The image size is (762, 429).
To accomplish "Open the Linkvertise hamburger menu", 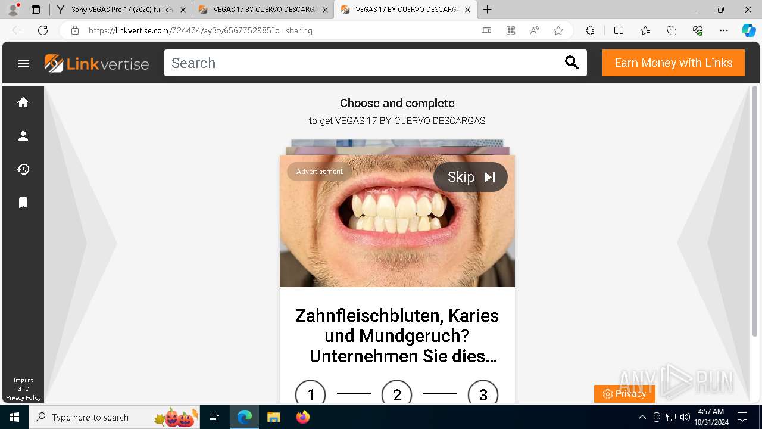I will (x=24, y=64).
